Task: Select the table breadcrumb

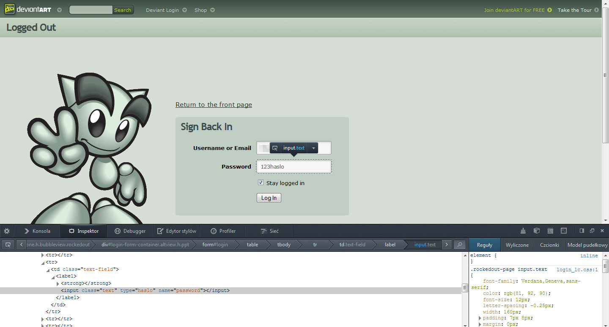Action: (x=252, y=245)
